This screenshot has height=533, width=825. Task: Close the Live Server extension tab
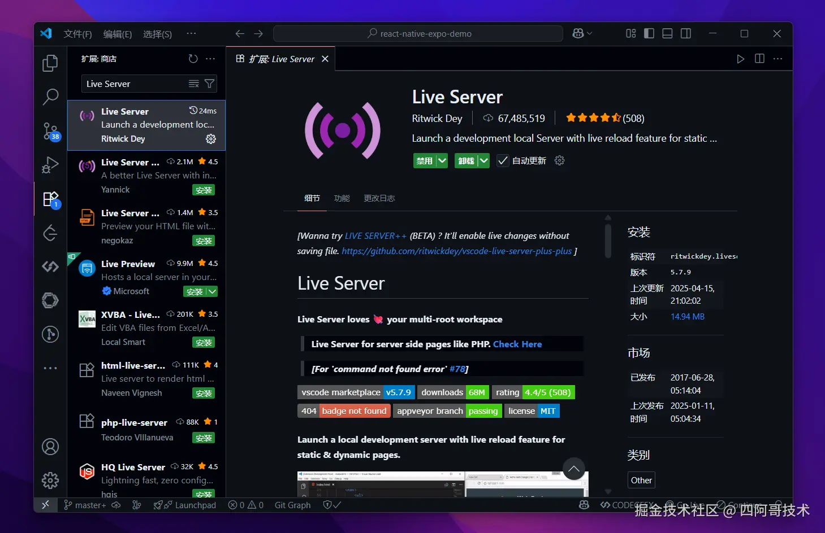click(325, 59)
